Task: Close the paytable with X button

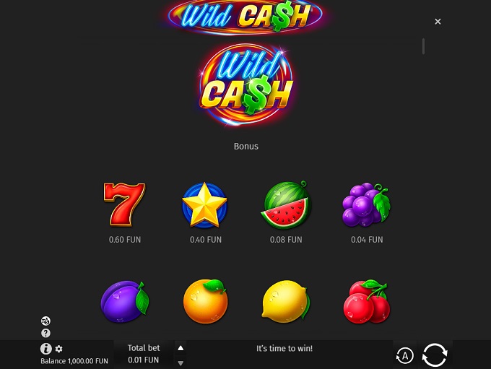Action: (438, 21)
